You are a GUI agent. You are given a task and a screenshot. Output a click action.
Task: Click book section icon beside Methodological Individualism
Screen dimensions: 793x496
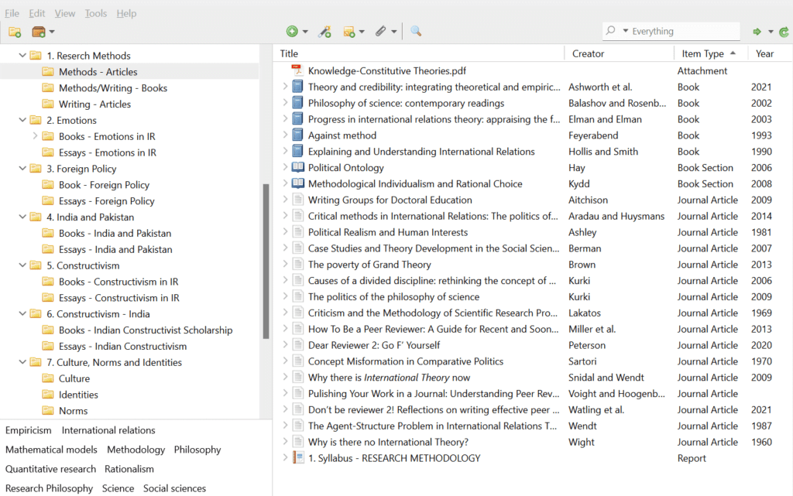click(x=298, y=183)
